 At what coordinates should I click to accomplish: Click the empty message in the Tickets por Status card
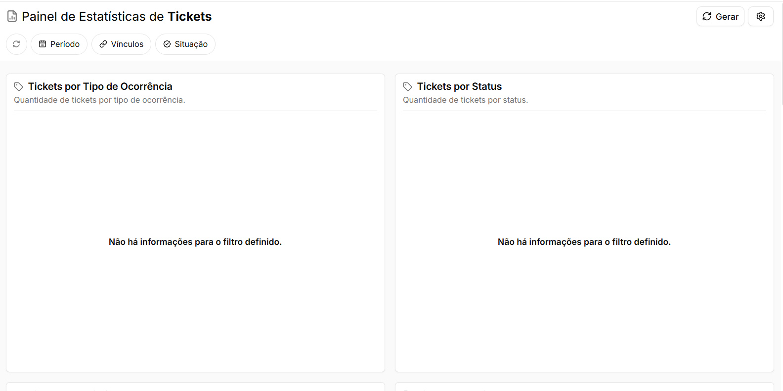[x=584, y=242]
